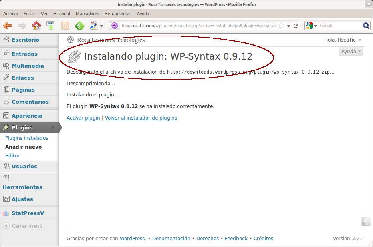The width and height of the screenshot is (373, 247).
Task: Open Escritorio in the sidebar
Action: tap(26, 40)
